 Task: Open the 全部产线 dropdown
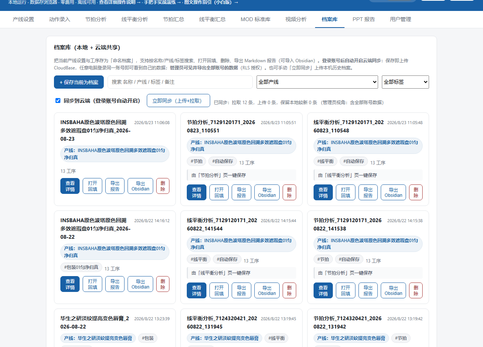[317, 82]
